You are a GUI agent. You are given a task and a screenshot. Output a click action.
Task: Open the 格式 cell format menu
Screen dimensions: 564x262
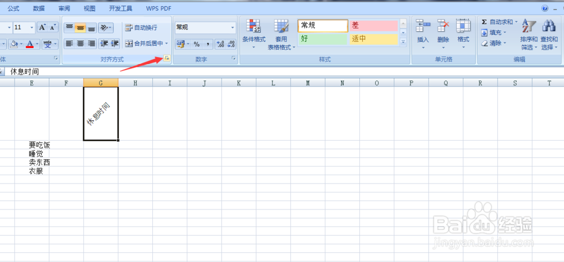[463, 34]
